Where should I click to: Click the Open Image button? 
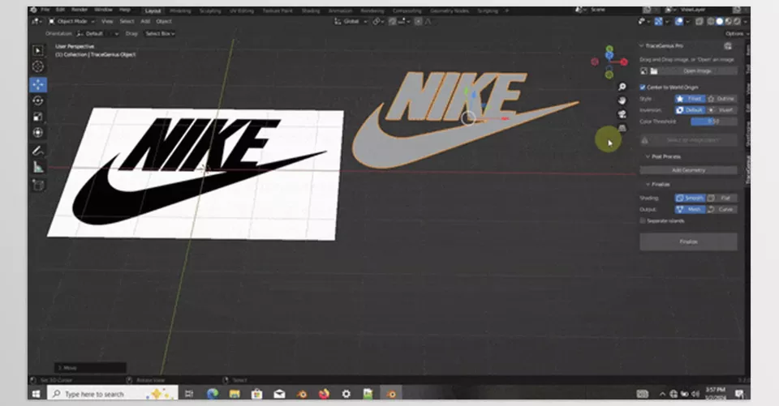(x=697, y=71)
